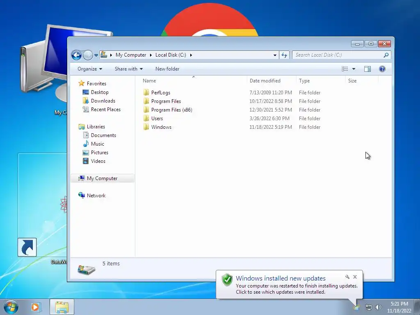The image size is (420, 315).
Task: Open Desktop under Favorites
Action: [x=100, y=92]
